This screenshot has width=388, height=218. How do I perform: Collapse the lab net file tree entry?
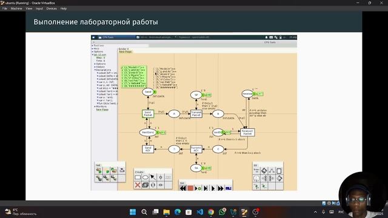click(x=93, y=54)
